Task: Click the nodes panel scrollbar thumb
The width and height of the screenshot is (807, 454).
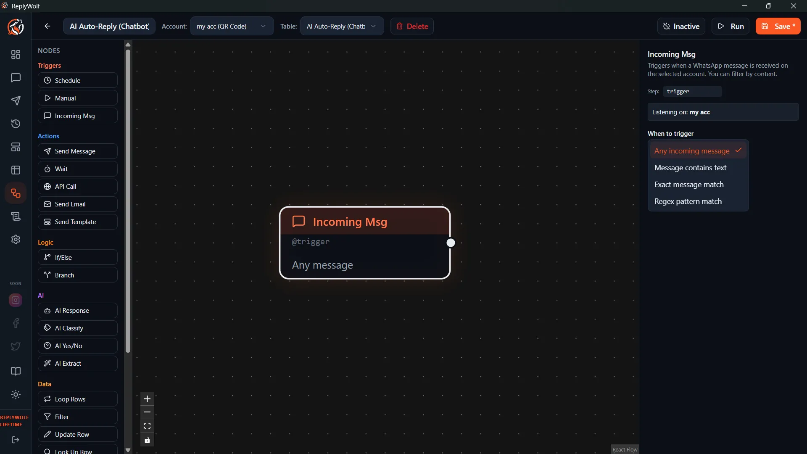Action: [x=128, y=201]
